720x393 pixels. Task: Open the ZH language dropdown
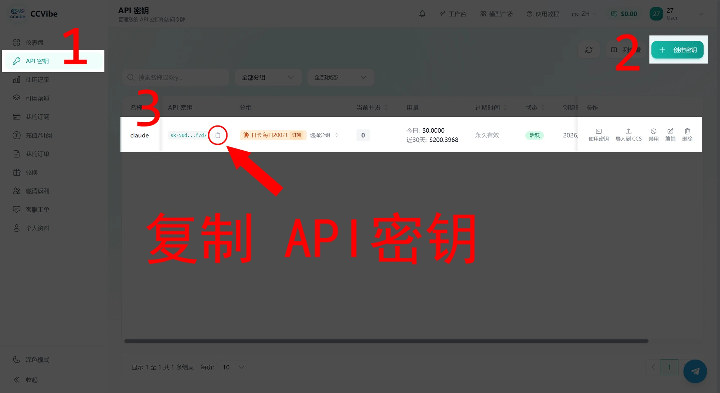click(x=584, y=14)
